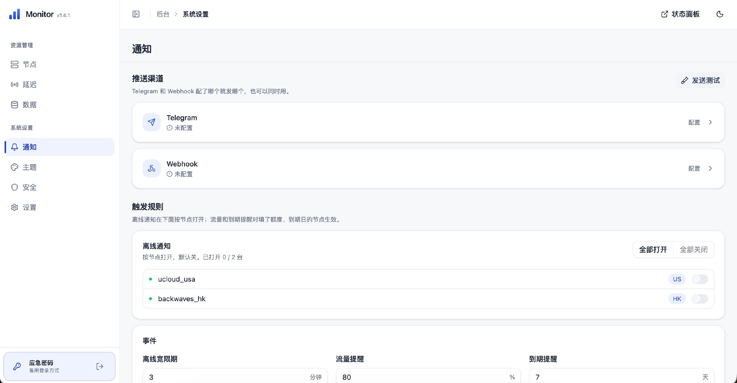Screen dimensions: 737x383
Task: Toggle dark mode moon icon
Action: pyautogui.click(x=720, y=14)
